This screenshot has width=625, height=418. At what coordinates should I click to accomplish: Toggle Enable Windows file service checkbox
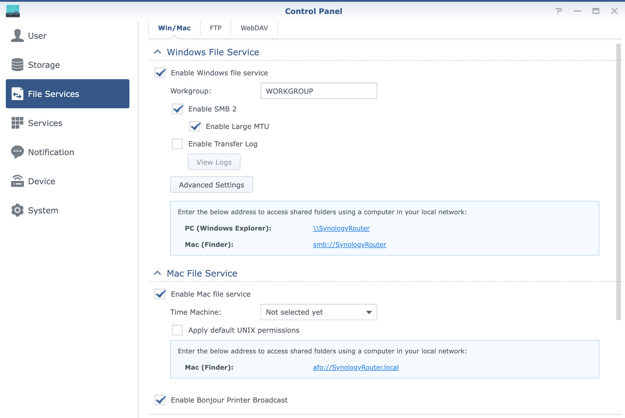click(x=160, y=73)
